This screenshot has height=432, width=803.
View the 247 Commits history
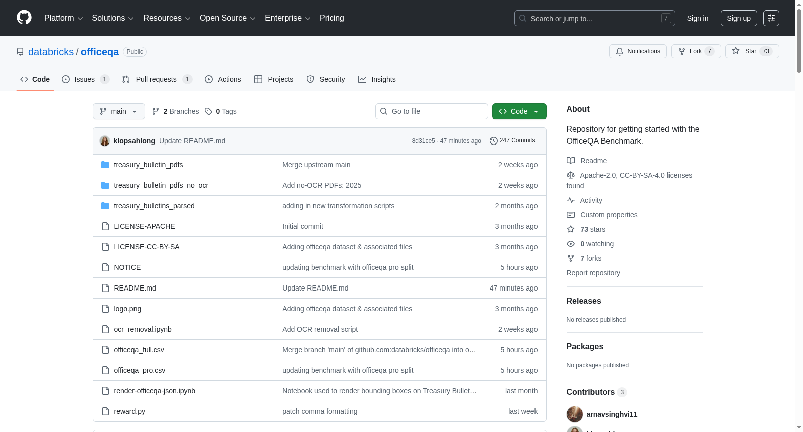tap(512, 141)
